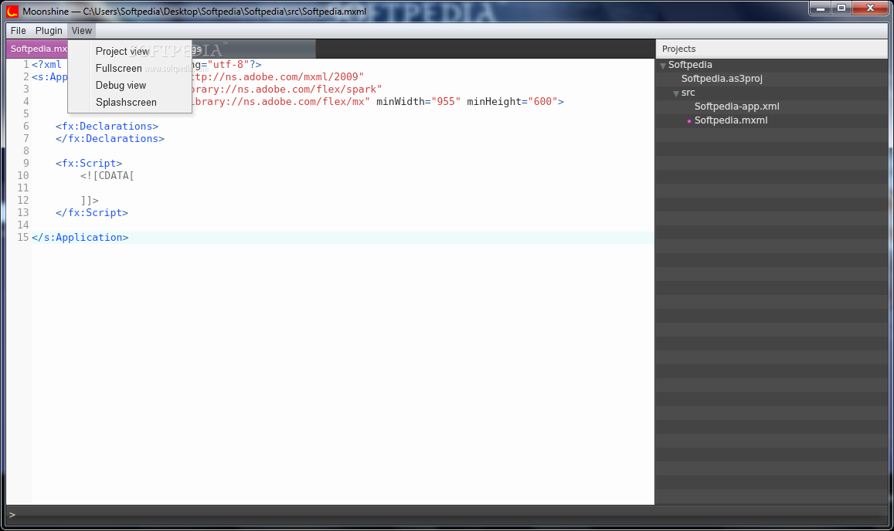
Task: Collapse the Softpedia project tree node
Action: tap(663, 66)
